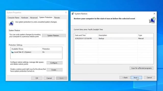Click the computer icon in System Restore header
The height and width of the screenshot is (91, 163).
click(x=152, y=20)
